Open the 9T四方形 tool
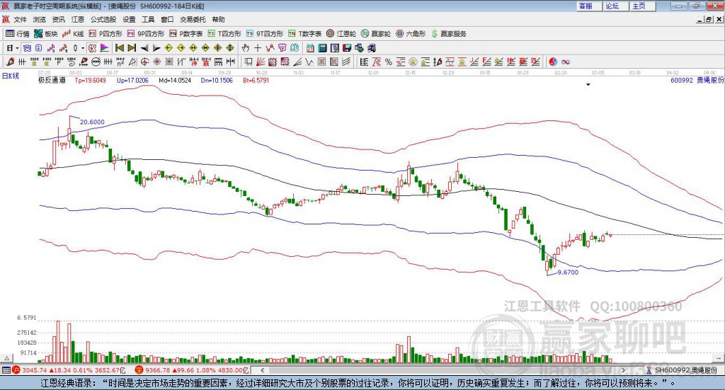 [265, 34]
